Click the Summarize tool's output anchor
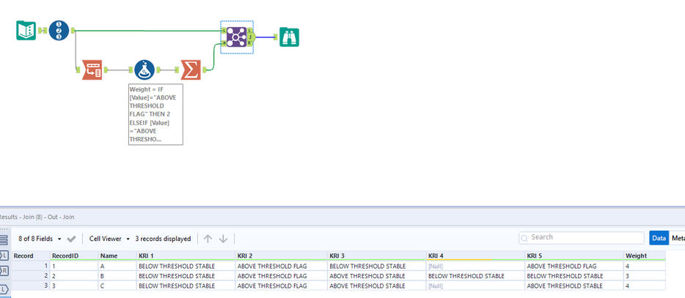 coord(204,70)
